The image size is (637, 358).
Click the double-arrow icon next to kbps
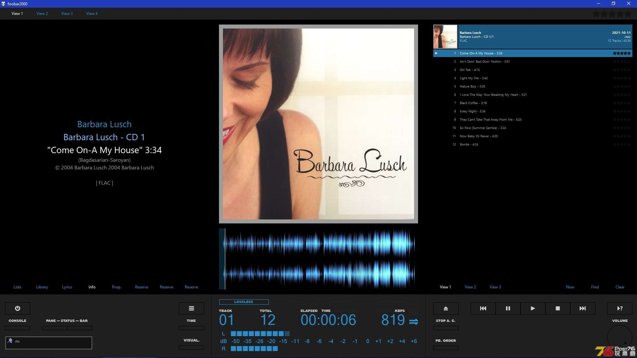(x=414, y=322)
